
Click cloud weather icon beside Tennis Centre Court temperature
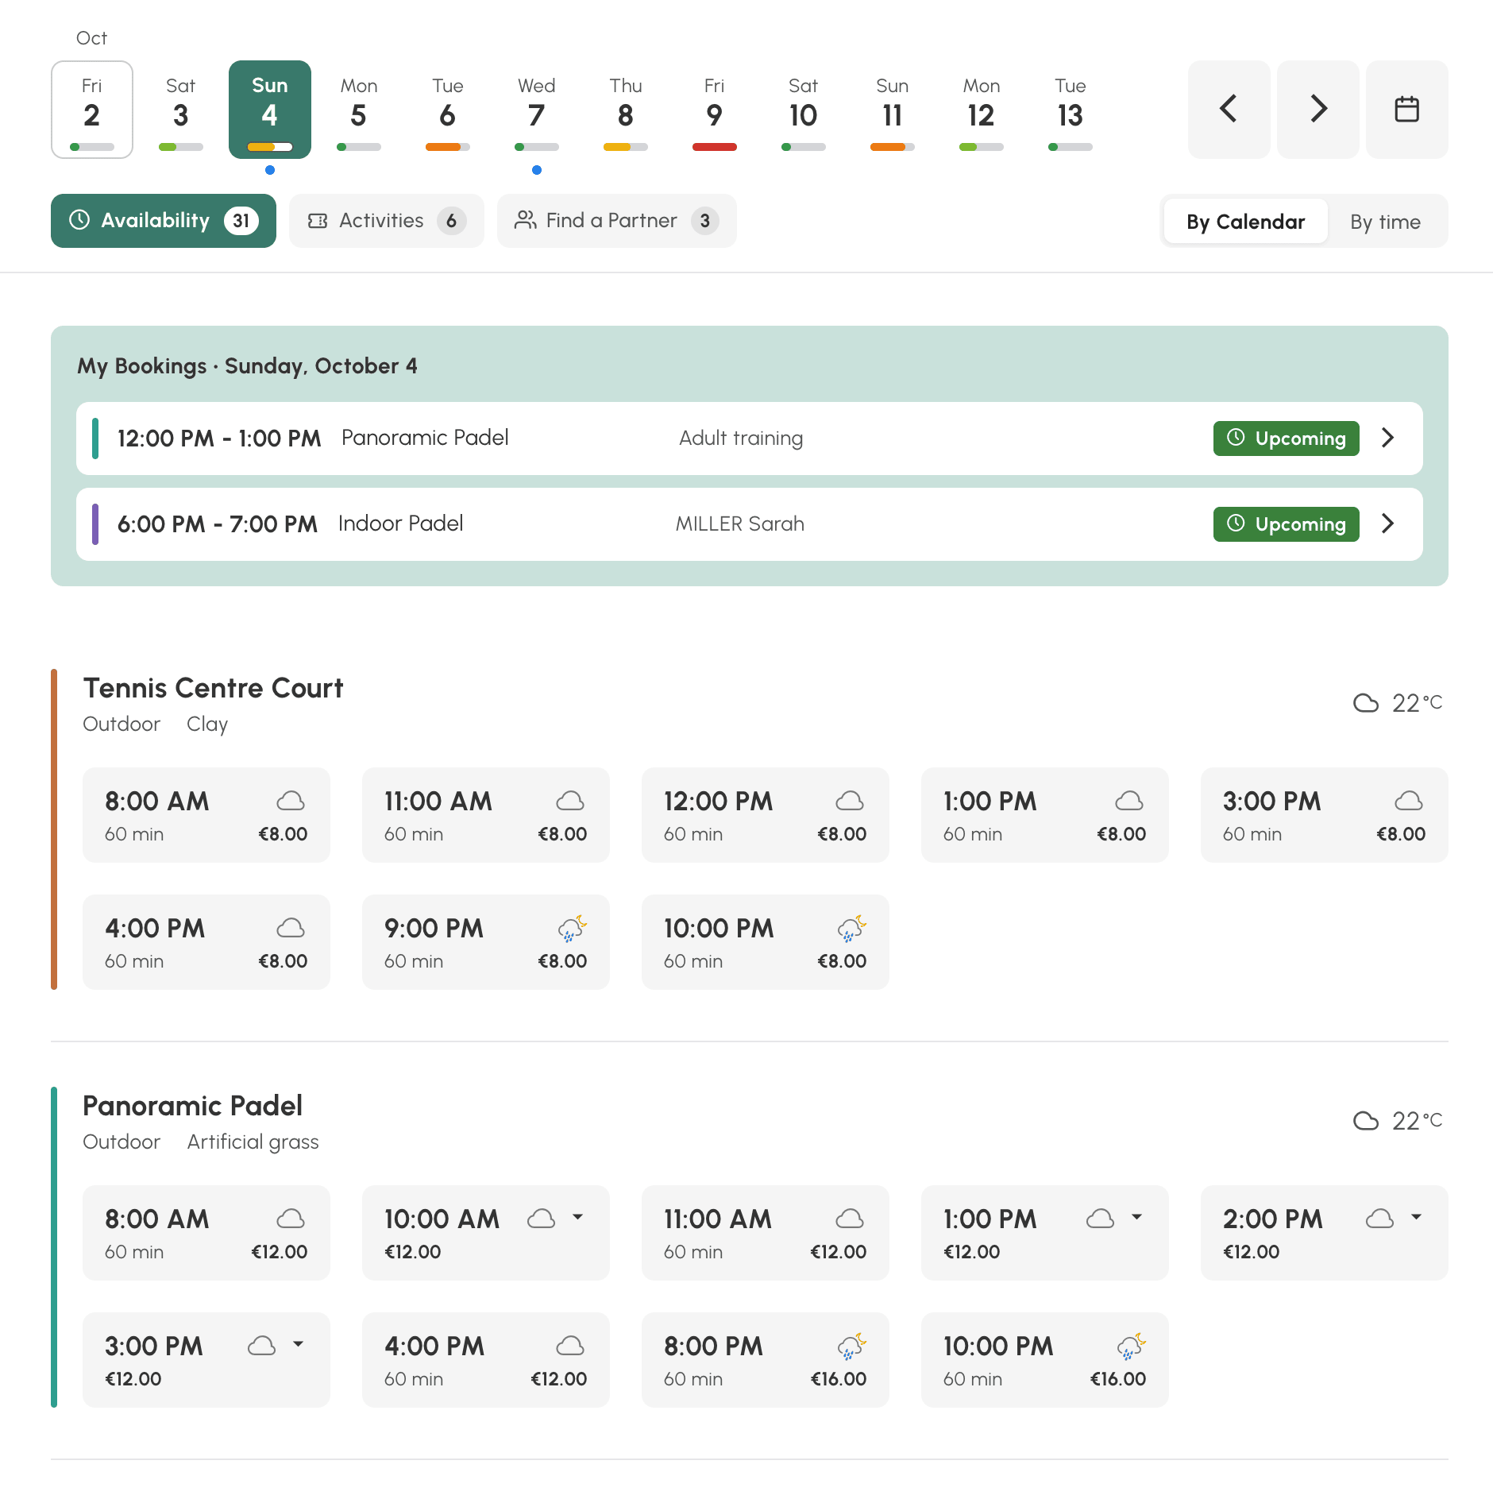[1365, 703]
